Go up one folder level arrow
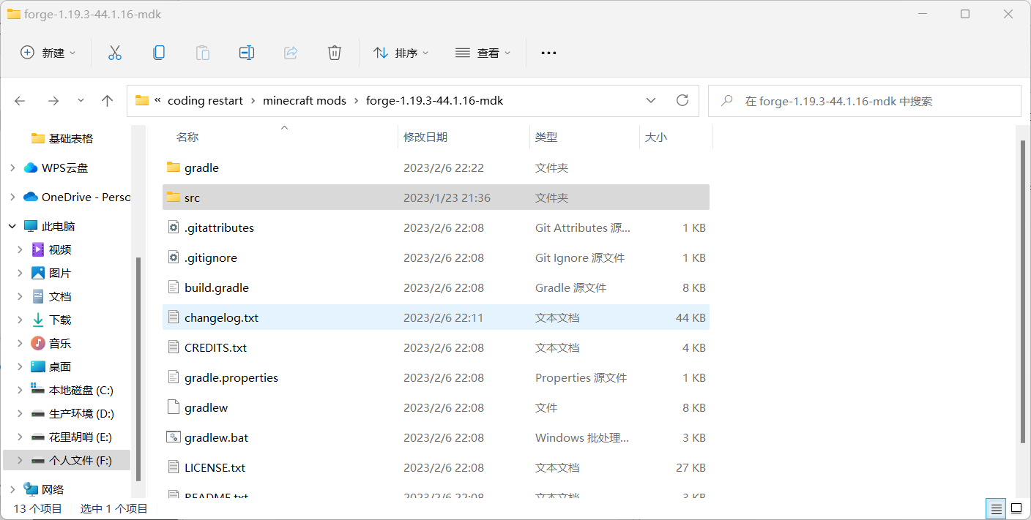 [x=108, y=101]
